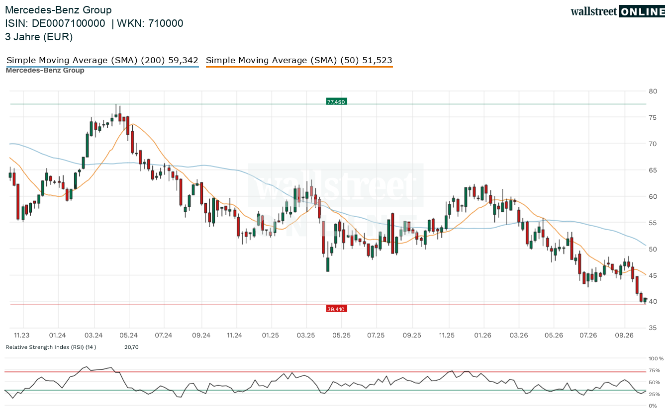Click the green 77,450 high price marker

[336, 101]
